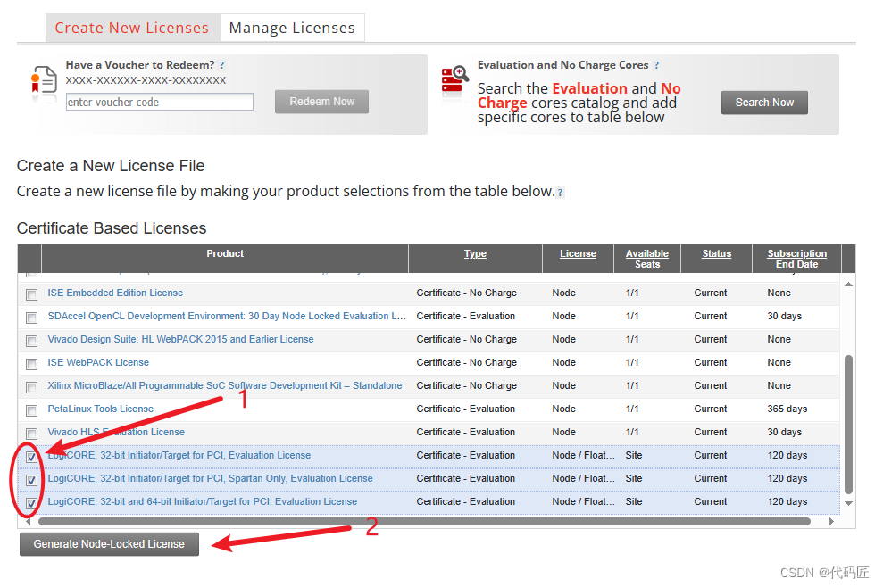Open the ISE WebPACK License link

tap(98, 362)
